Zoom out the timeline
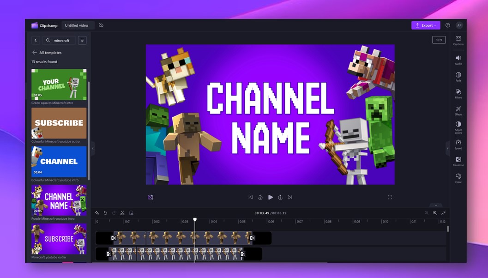This screenshot has width=488, height=278. (x=427, y=213)
